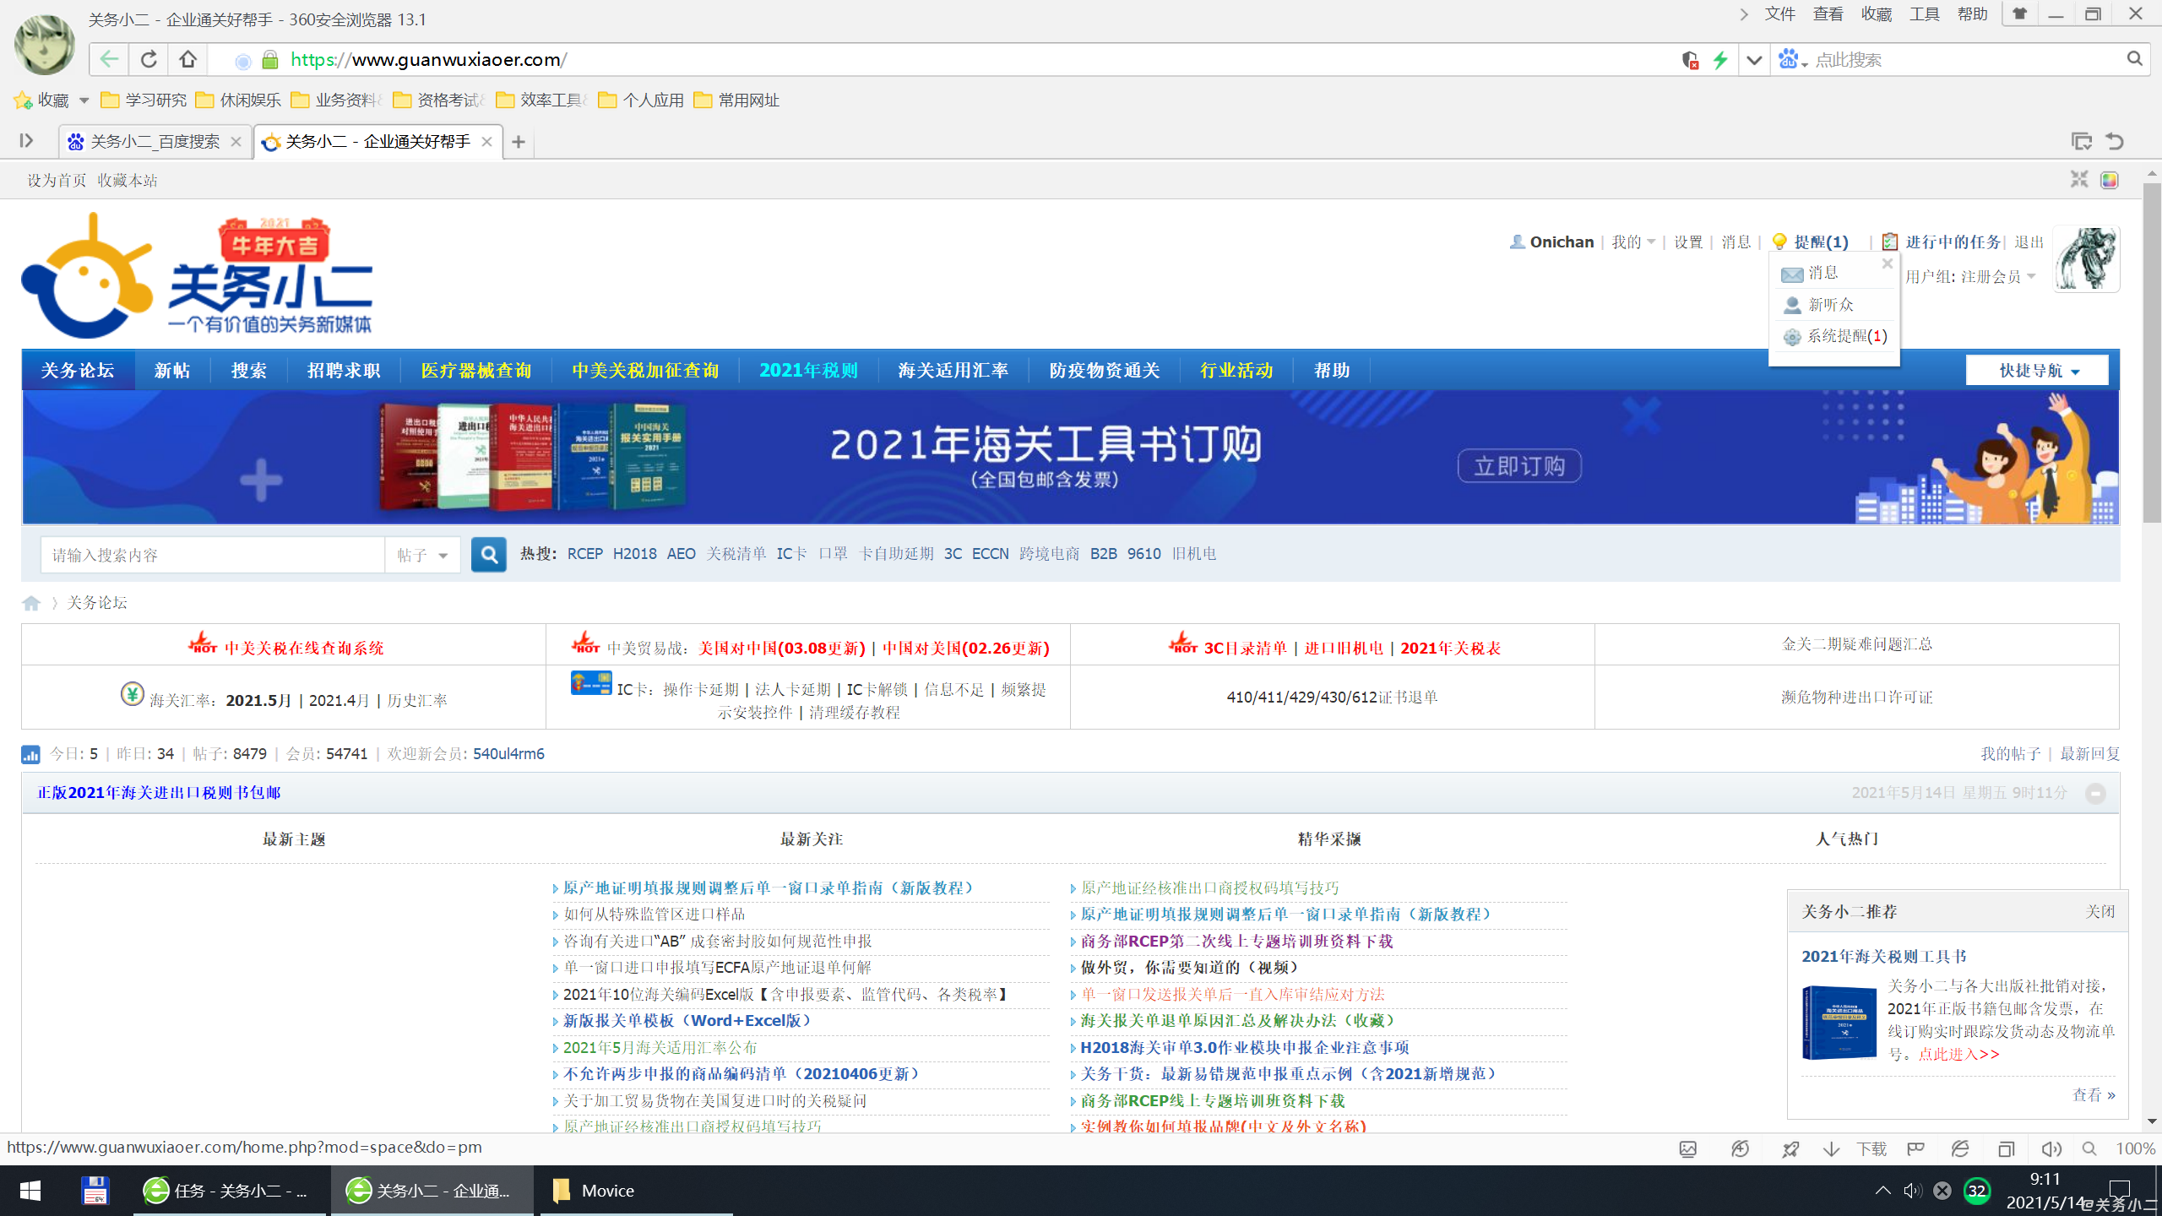Open the 收藏 favorites dropdown arrow
Image resolution: width=2162 pixels, height=1216 pixels.
point(84,100)
